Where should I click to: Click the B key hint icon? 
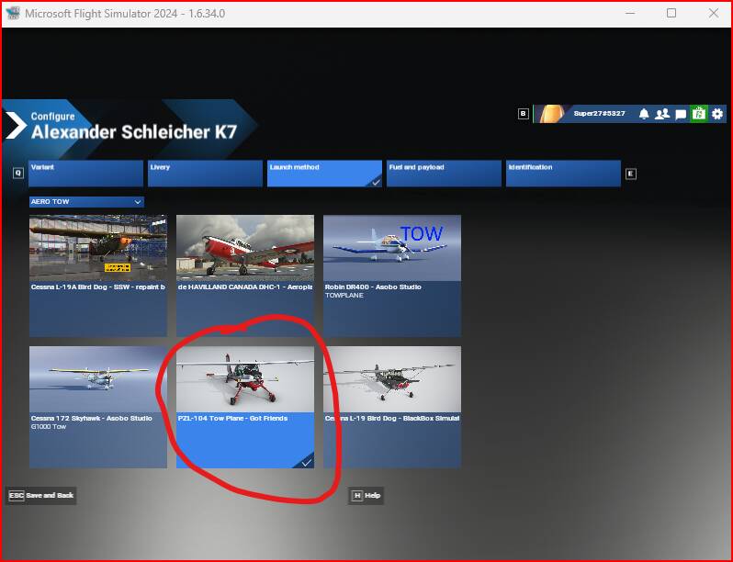coord(523,114)
